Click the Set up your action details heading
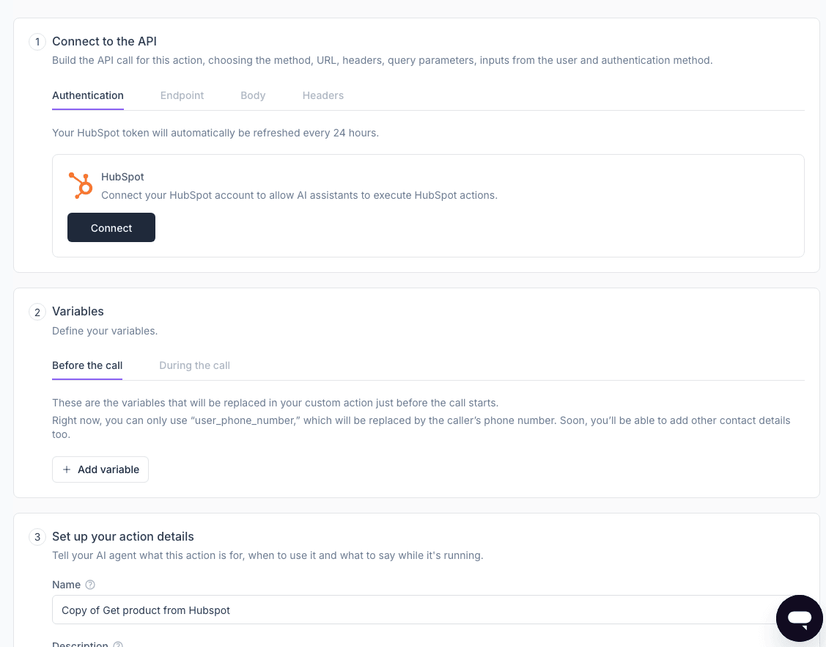This screenshot has width=826, height=647. [122, 537]
